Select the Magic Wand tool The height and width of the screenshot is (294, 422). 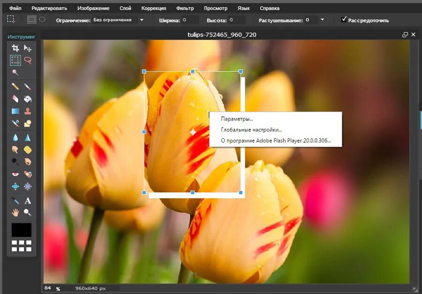pyautogui.click(x=15, y=72)
